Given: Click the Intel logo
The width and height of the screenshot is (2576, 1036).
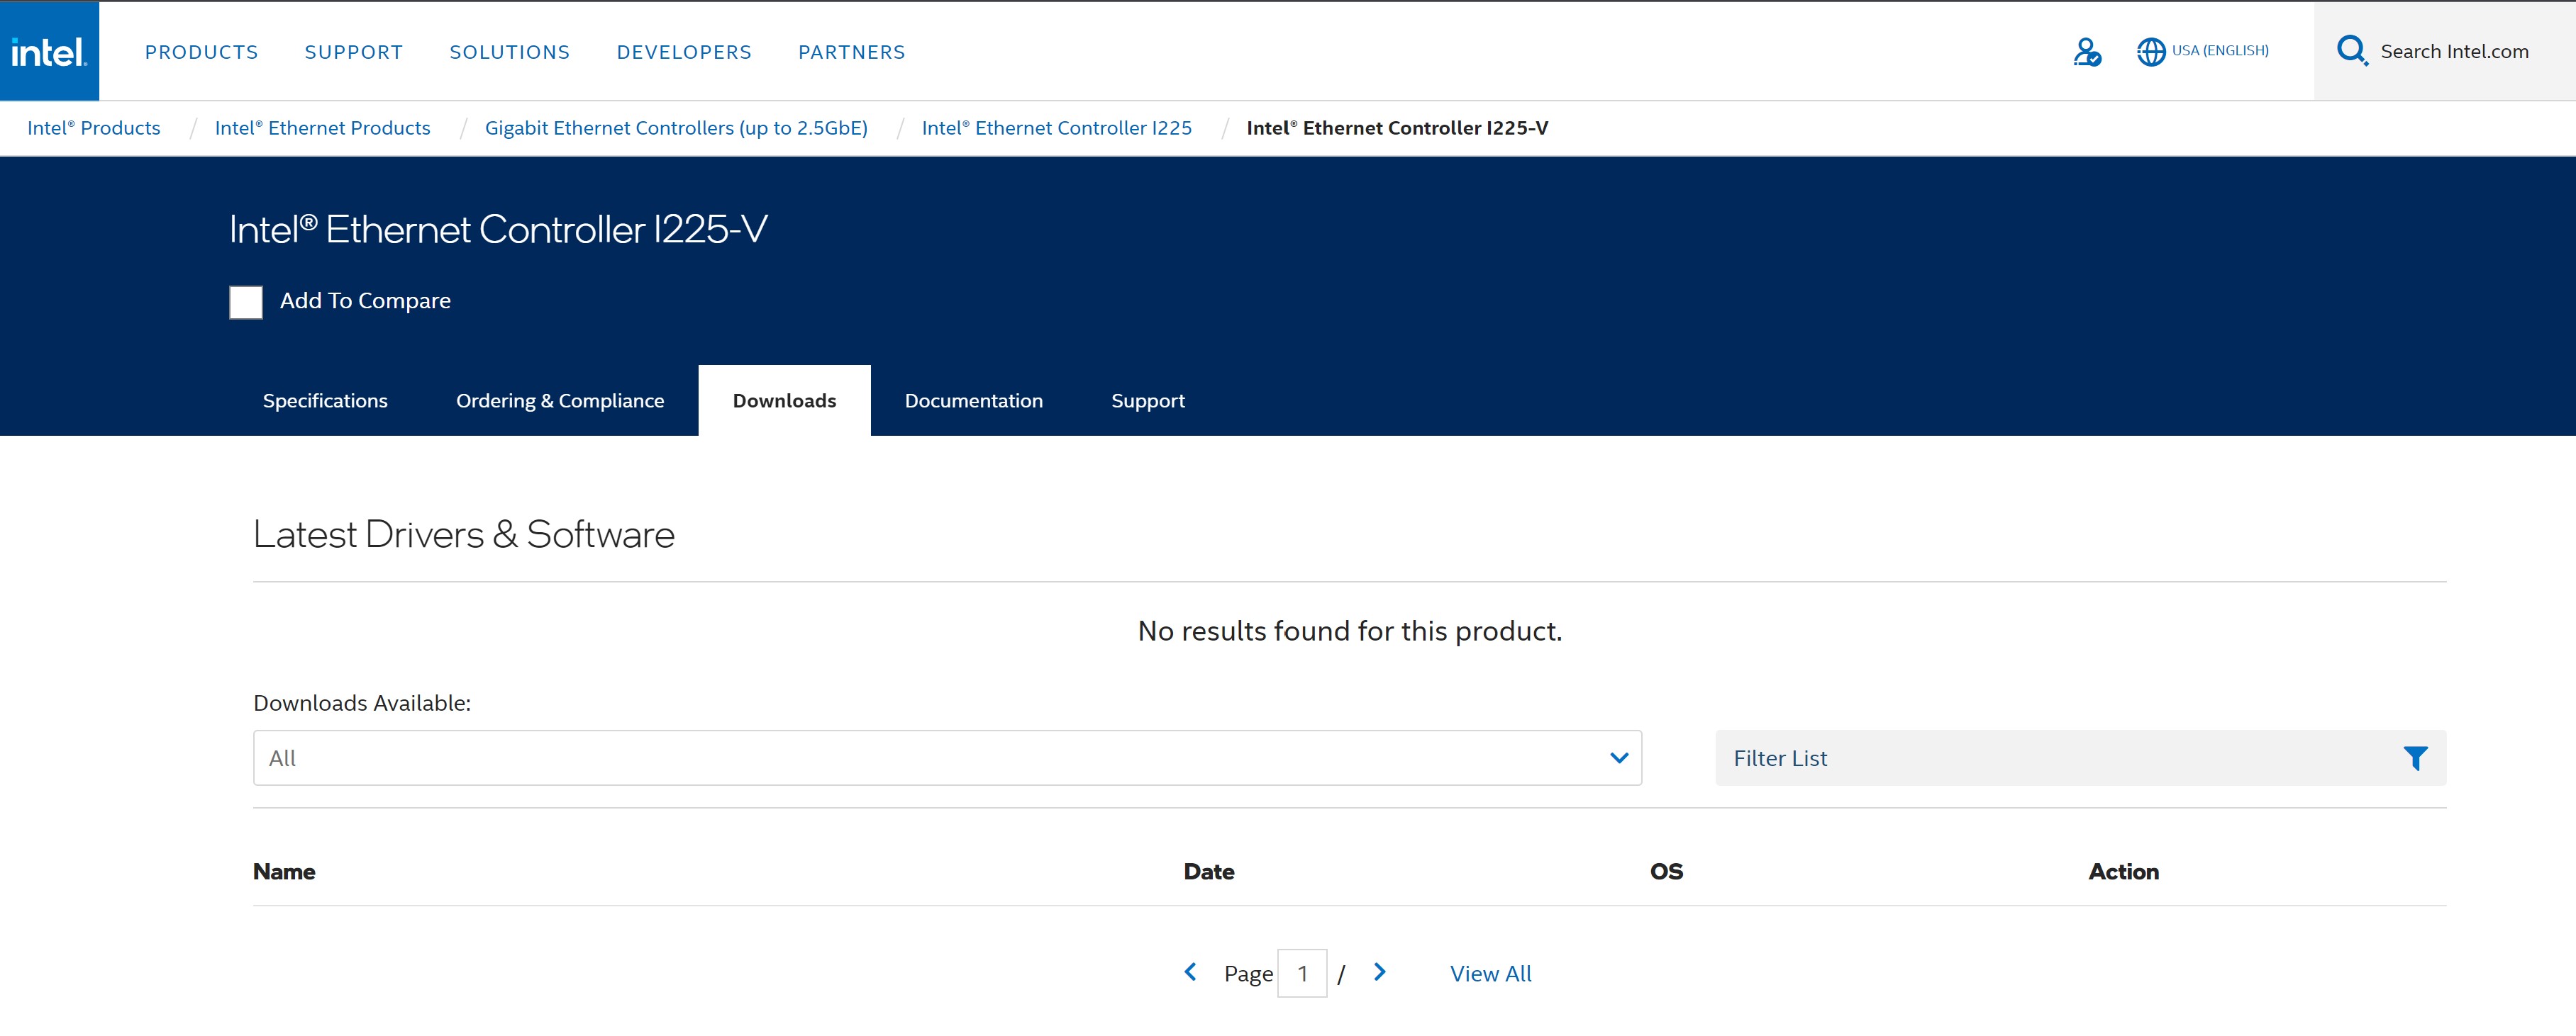Looking at the screenshot, I should tap(49, 51).
